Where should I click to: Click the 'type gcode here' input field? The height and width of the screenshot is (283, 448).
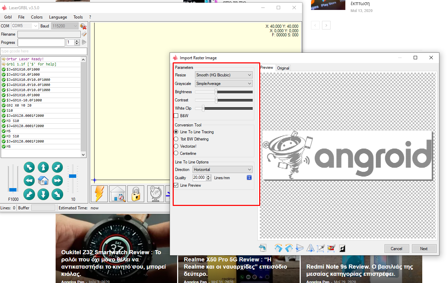click(x=44, y=51)
